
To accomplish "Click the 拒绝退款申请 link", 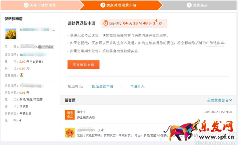I will (103, 86).
